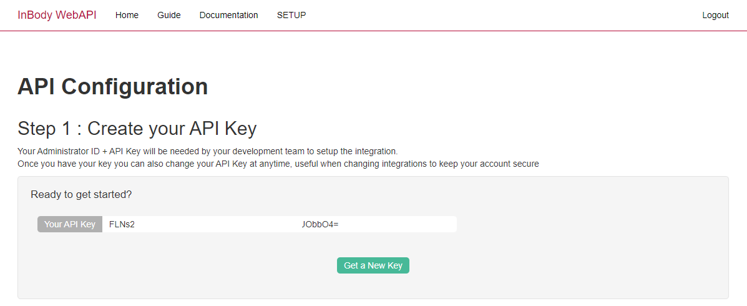Log out using the Logout link

coord(716,15)
